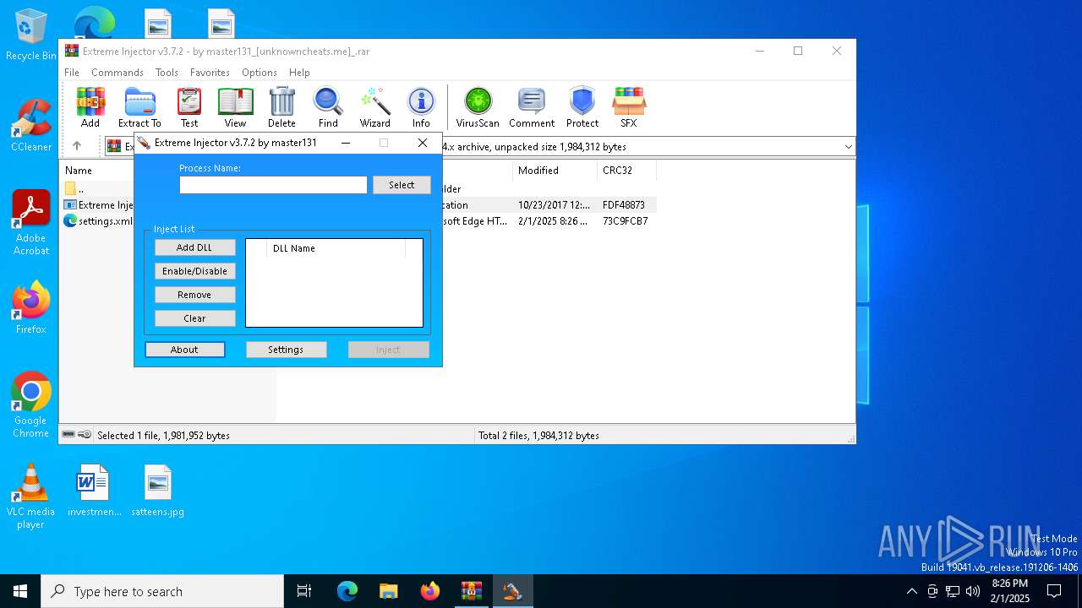Go up one folder in WinRAR
This screenshot has width=1082, height=608.
point(77,146)
